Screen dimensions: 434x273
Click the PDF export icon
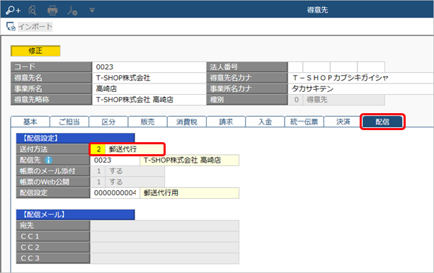coord(72,10)
